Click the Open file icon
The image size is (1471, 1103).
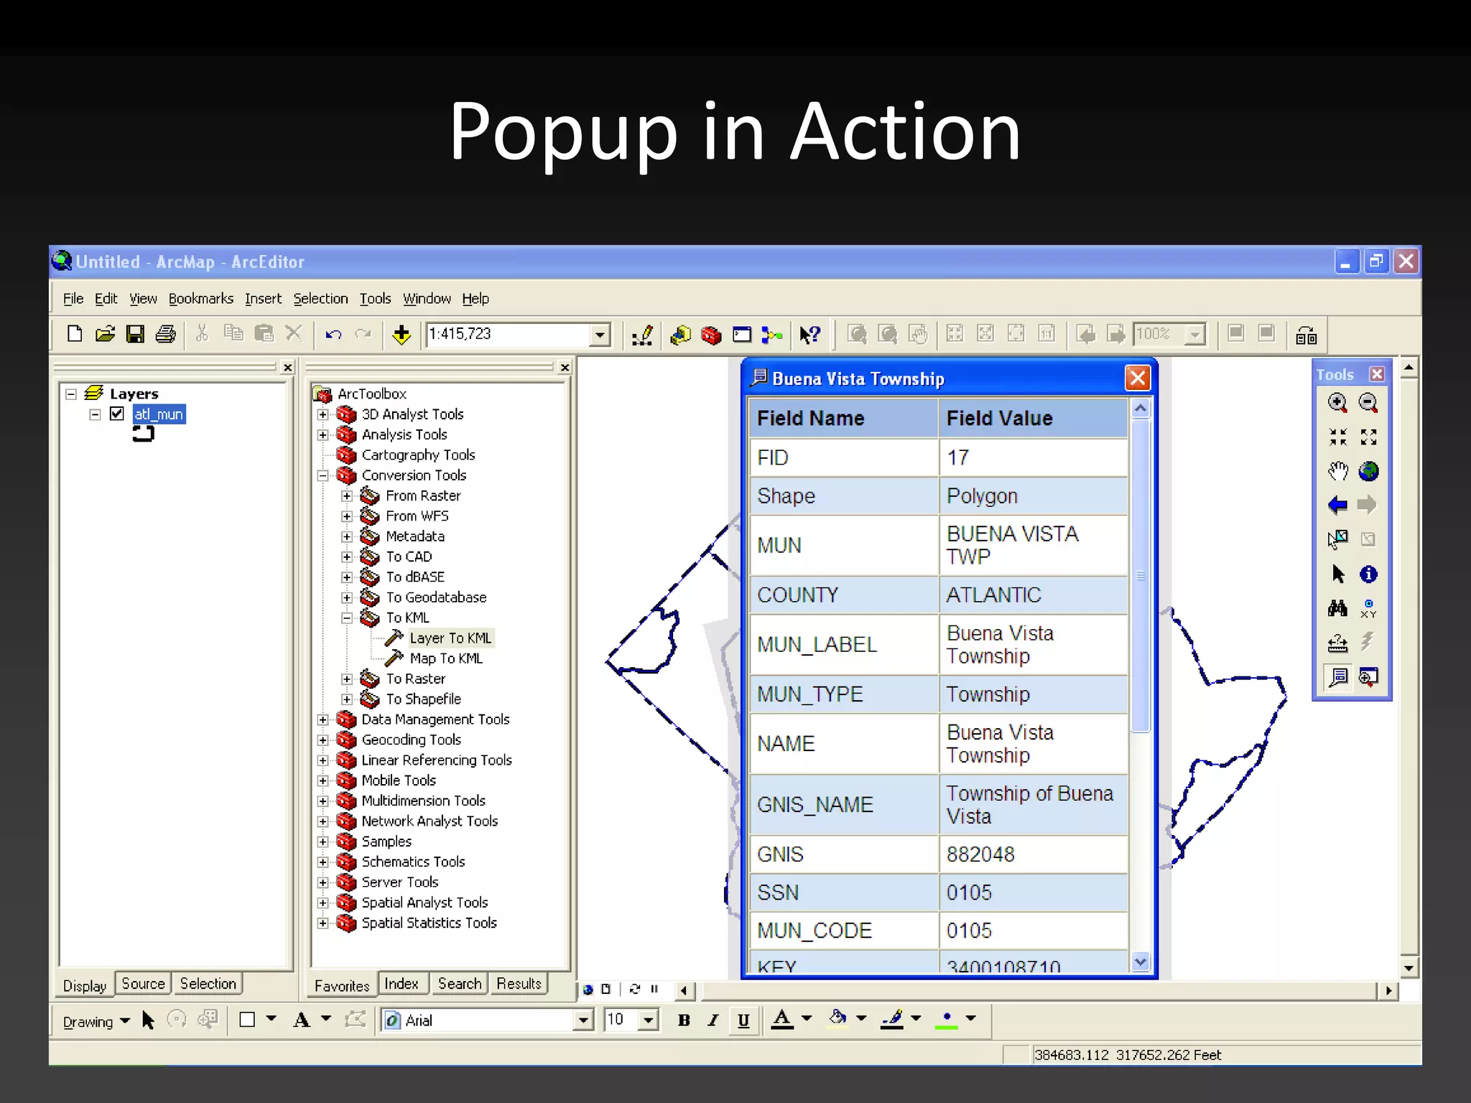pos(106,334)
